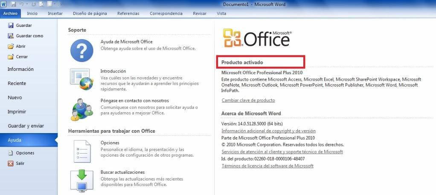Viewport: 436px width, 195px height.
Task: Switch to the Vista tab
Action: coord(221,13)
